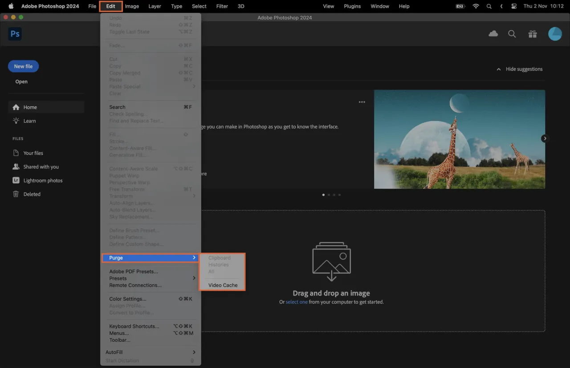Click the search icon in the top bar
Viewport: 570px width, 368px height.
click(x=512, y=33)
